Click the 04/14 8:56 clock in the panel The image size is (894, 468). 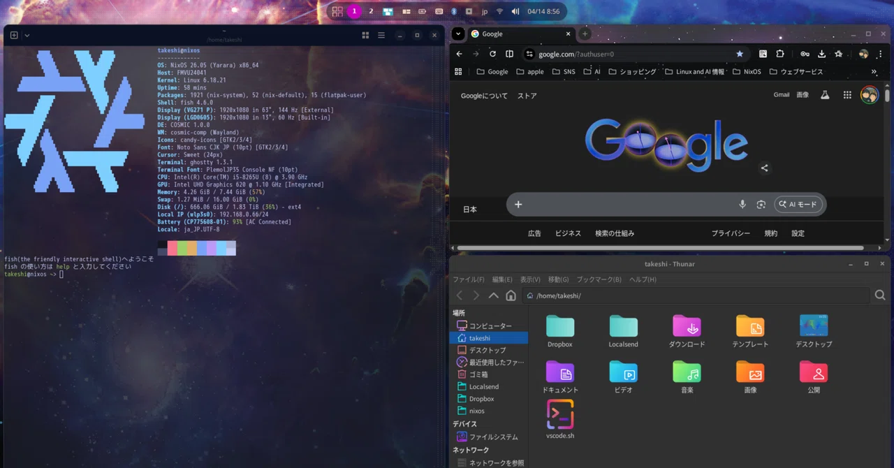pyautogui.click(x=543, y=11)
